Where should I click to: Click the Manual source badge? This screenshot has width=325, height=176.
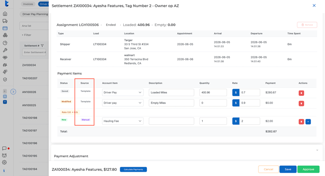point(85,120)
